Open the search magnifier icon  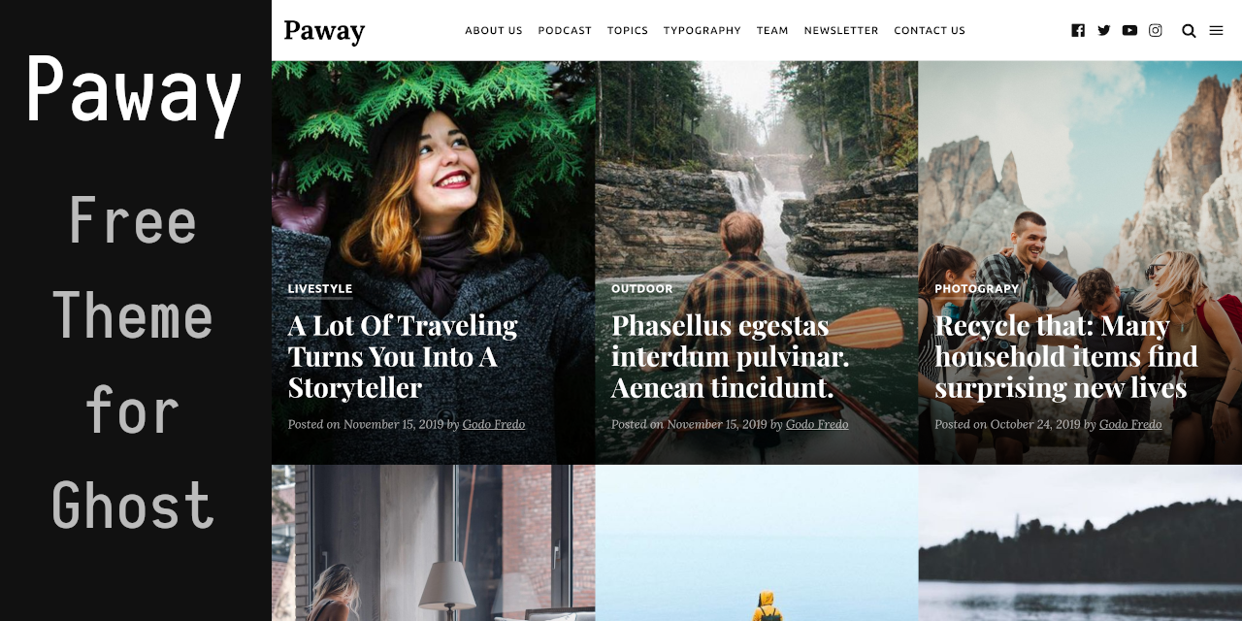1189,30
